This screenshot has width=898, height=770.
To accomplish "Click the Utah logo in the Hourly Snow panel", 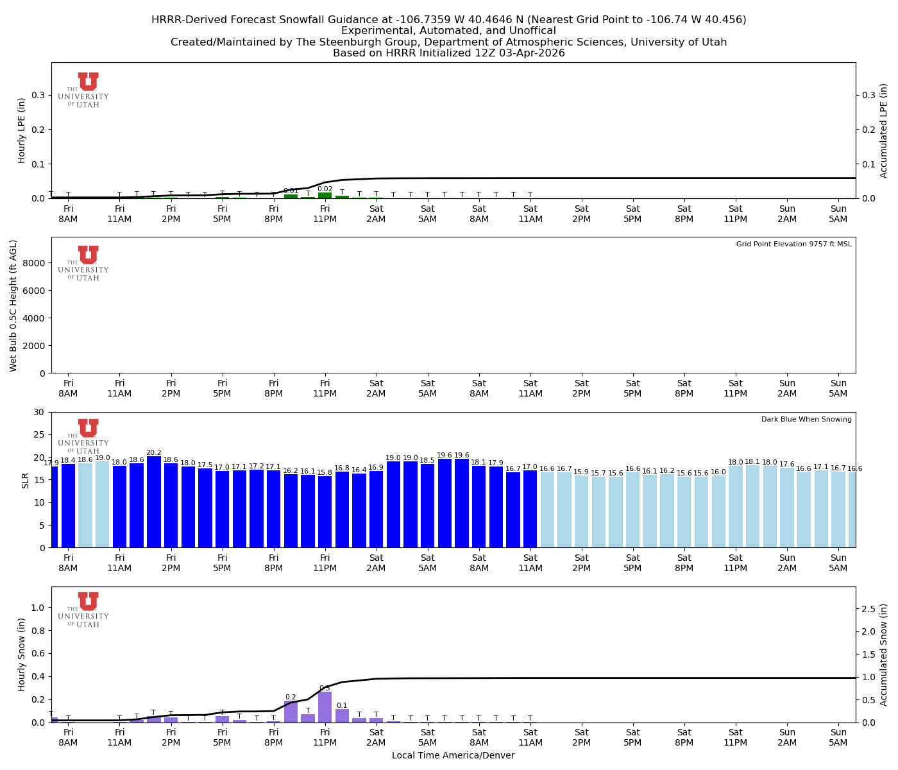I will tap(85, 610).
